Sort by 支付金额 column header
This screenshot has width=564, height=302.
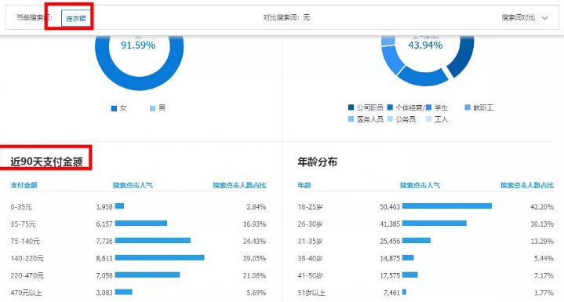coord(24,185)
